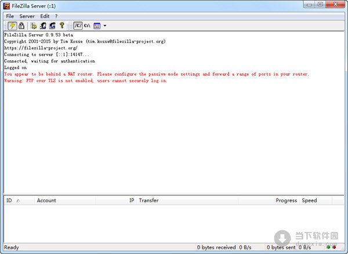Click the red status indicator light

pos(334,247)
